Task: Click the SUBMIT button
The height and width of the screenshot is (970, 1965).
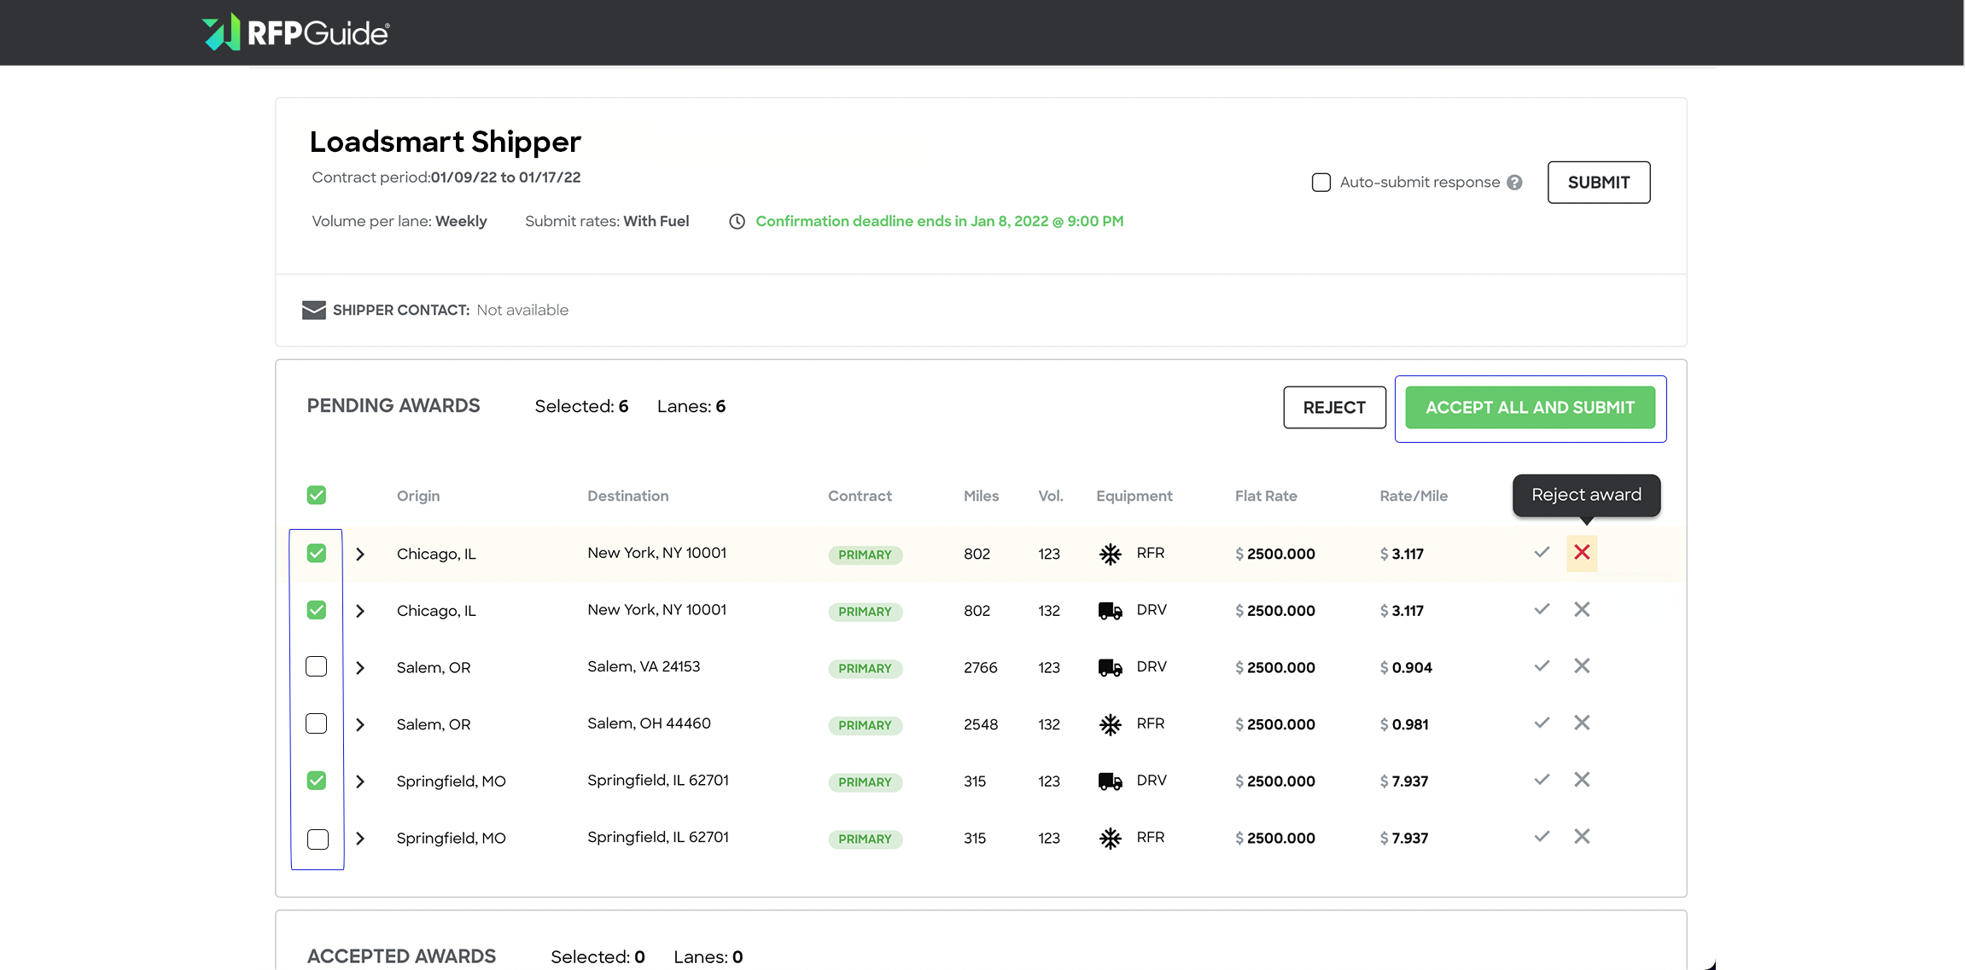Action: (x=1599, y=183)
